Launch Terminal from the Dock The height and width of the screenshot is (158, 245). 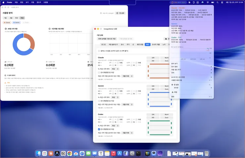coord(138,154)
